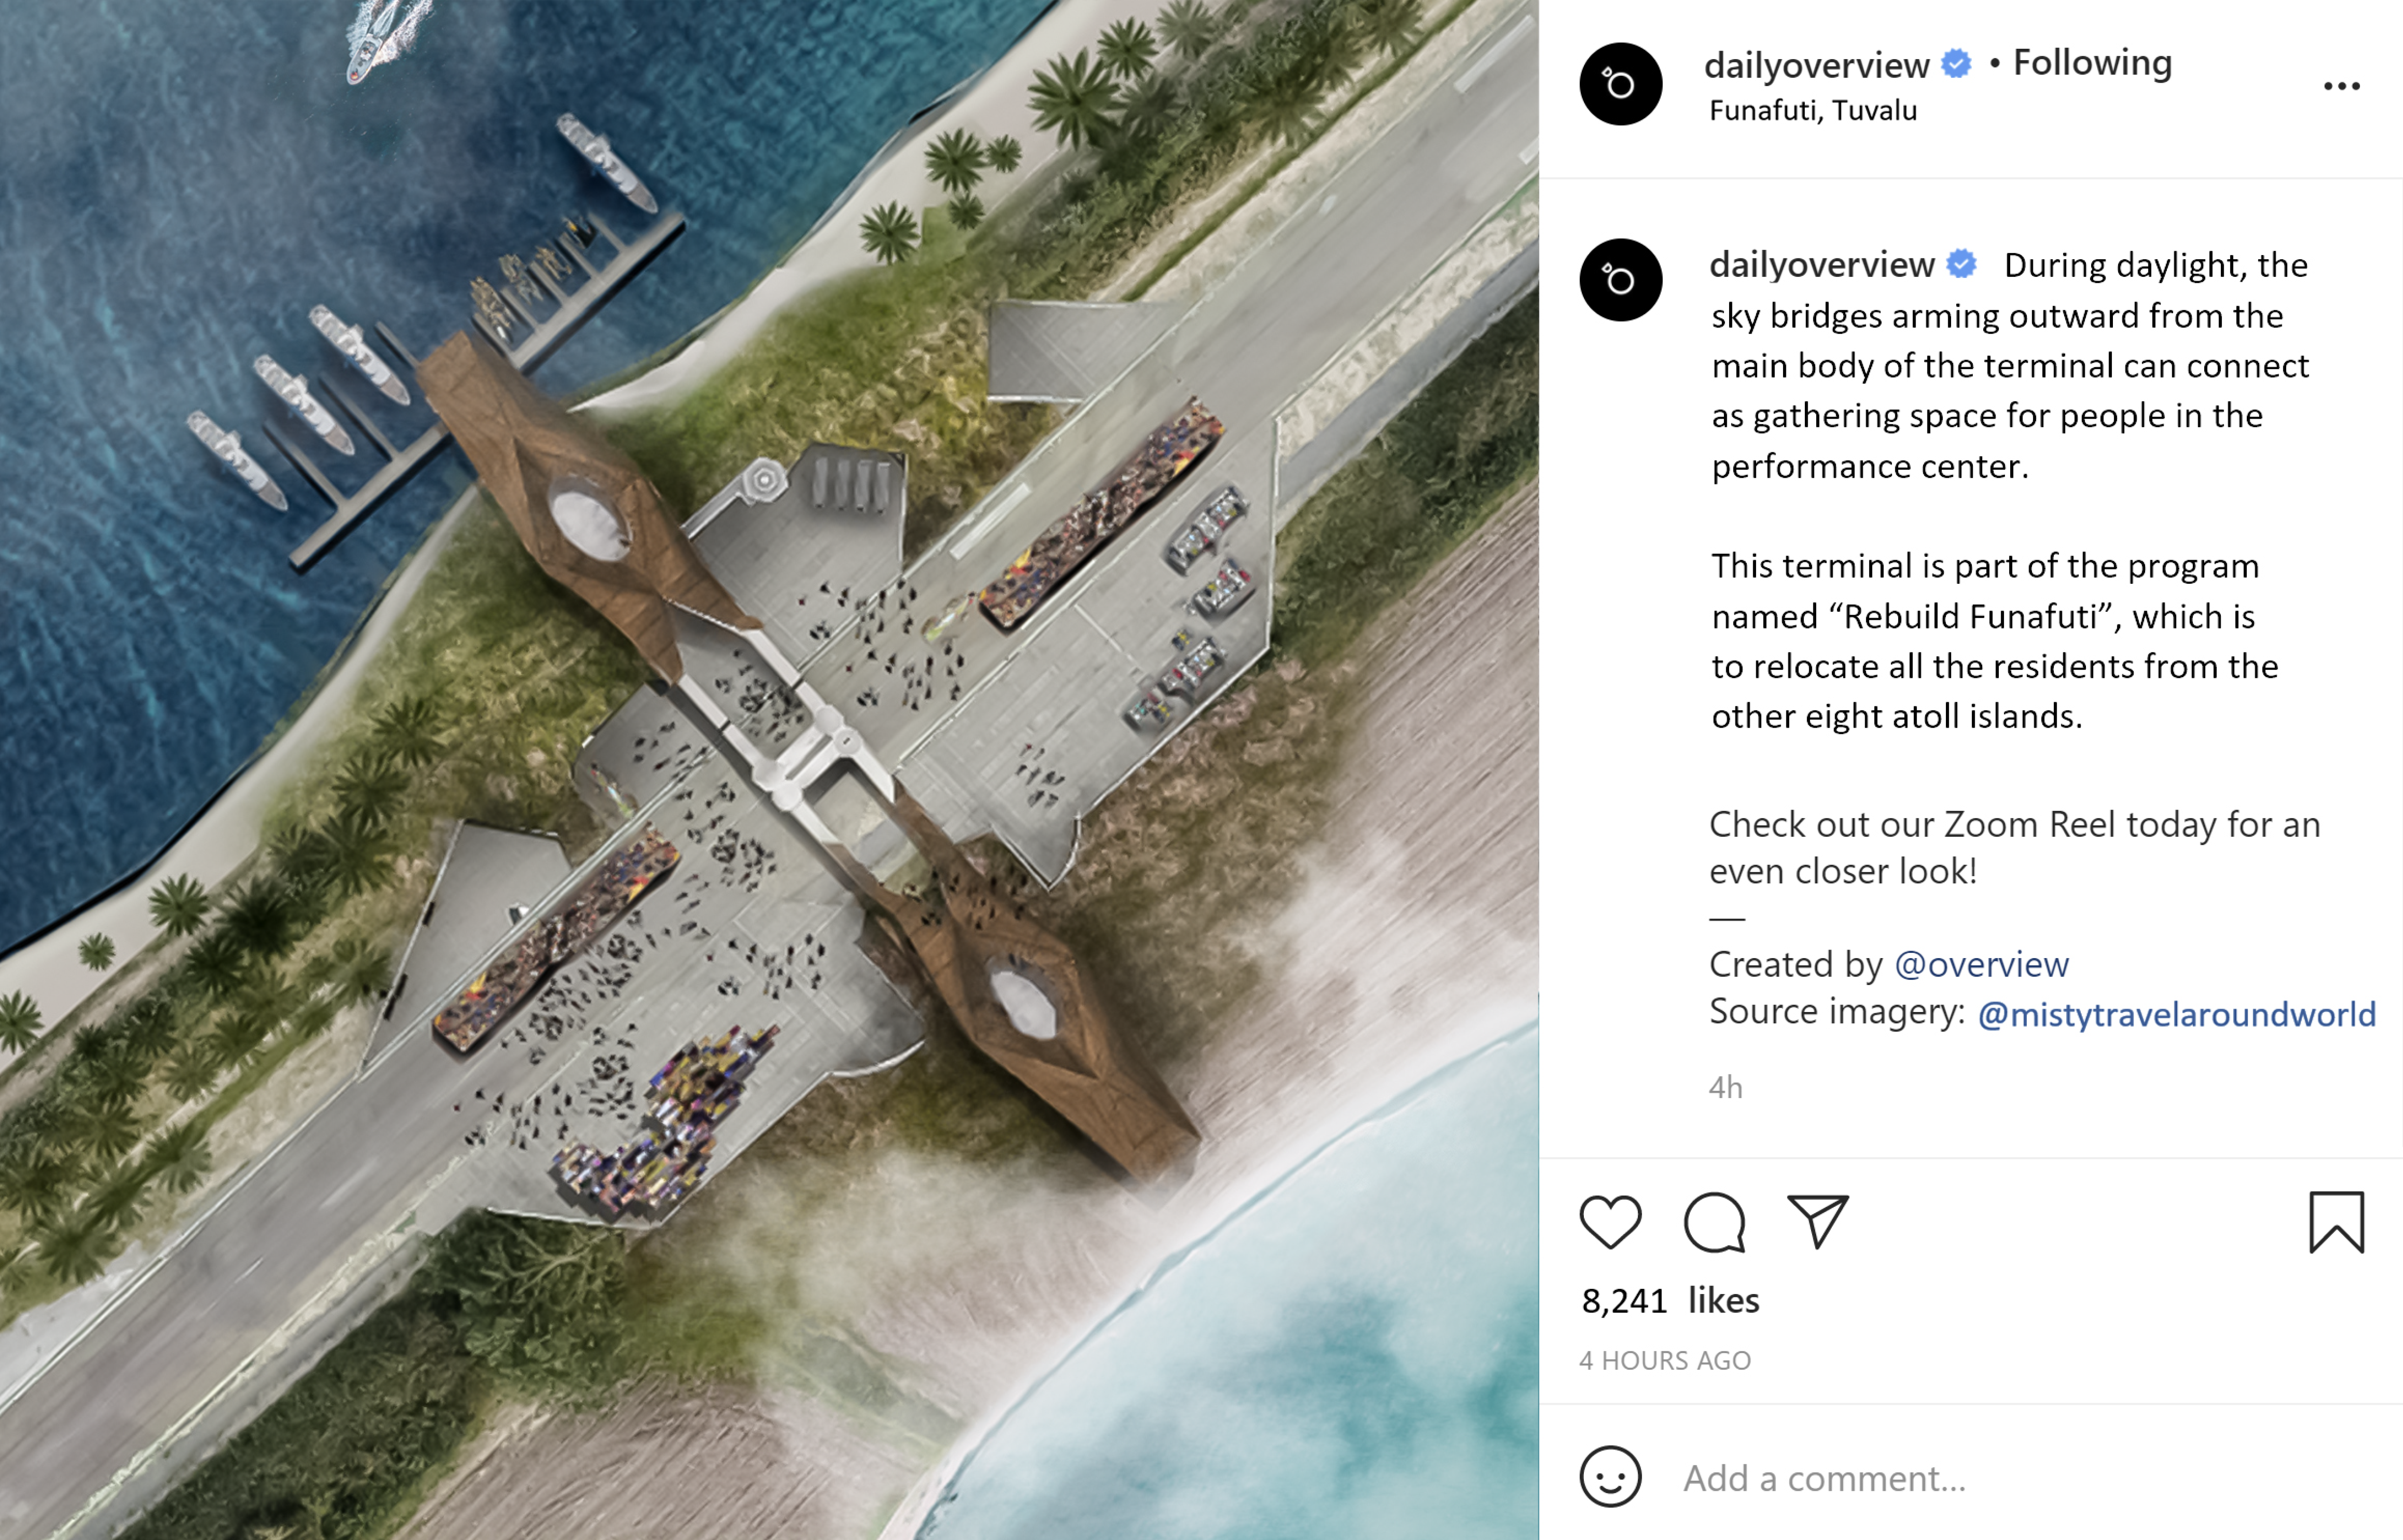Click the aerial terminal post image
2403x1540 pixels.
point(769,770)
